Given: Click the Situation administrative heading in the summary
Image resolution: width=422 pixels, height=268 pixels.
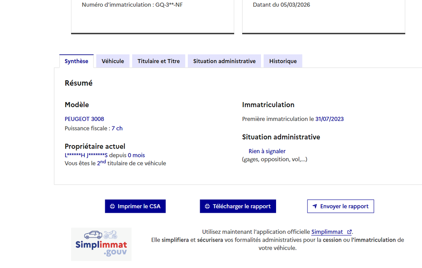Looking at the screenshot, I should [281, 137].
